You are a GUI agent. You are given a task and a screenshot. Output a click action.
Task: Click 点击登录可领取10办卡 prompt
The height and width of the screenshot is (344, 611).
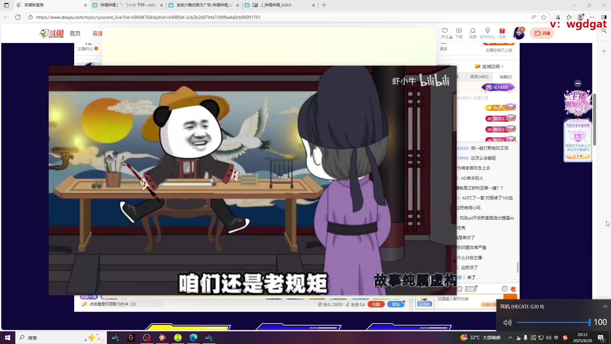click(113, 304)
